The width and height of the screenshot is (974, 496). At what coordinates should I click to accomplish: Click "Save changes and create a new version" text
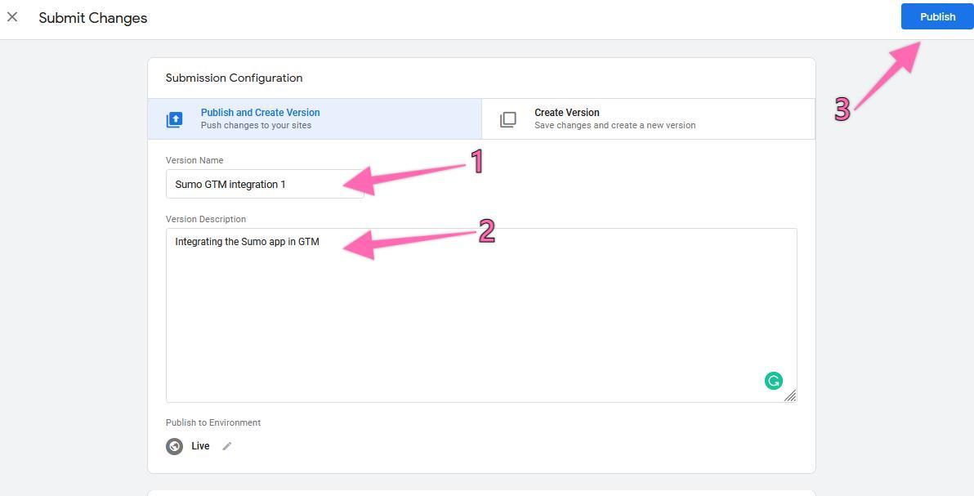[x=614, y=126]
